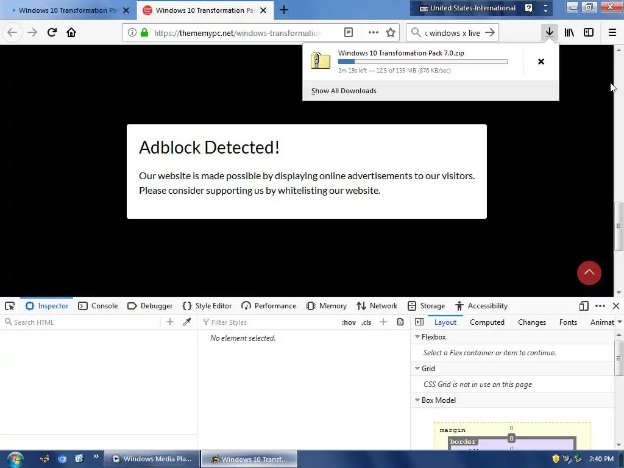Collapse the Flexbox section
Screen dimensions: 624x468
click(417, 336)
